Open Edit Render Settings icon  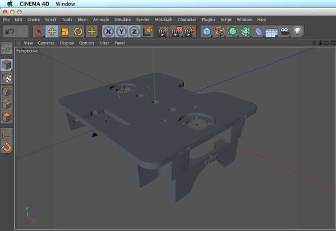click(x=190, y=32)
